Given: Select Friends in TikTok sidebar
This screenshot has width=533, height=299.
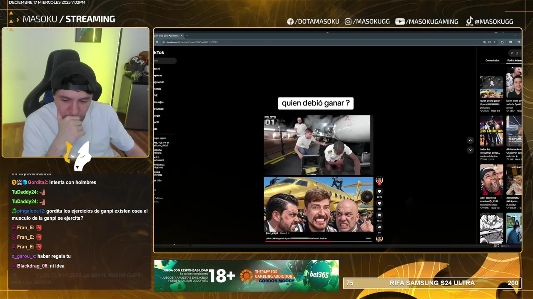Looking at the screenshot, I should tap(157, 89).
